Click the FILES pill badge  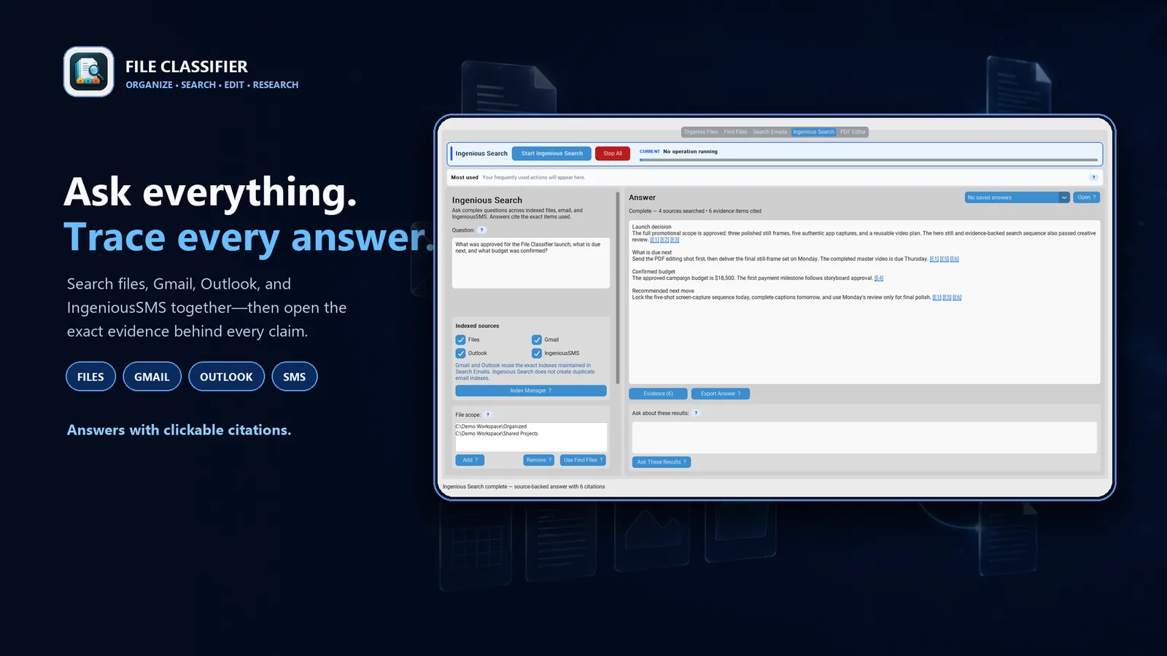click(90, 377)
